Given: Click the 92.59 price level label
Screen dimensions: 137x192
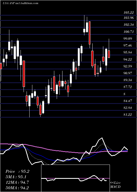Looking at the screenshot, I should pos(128,66).
